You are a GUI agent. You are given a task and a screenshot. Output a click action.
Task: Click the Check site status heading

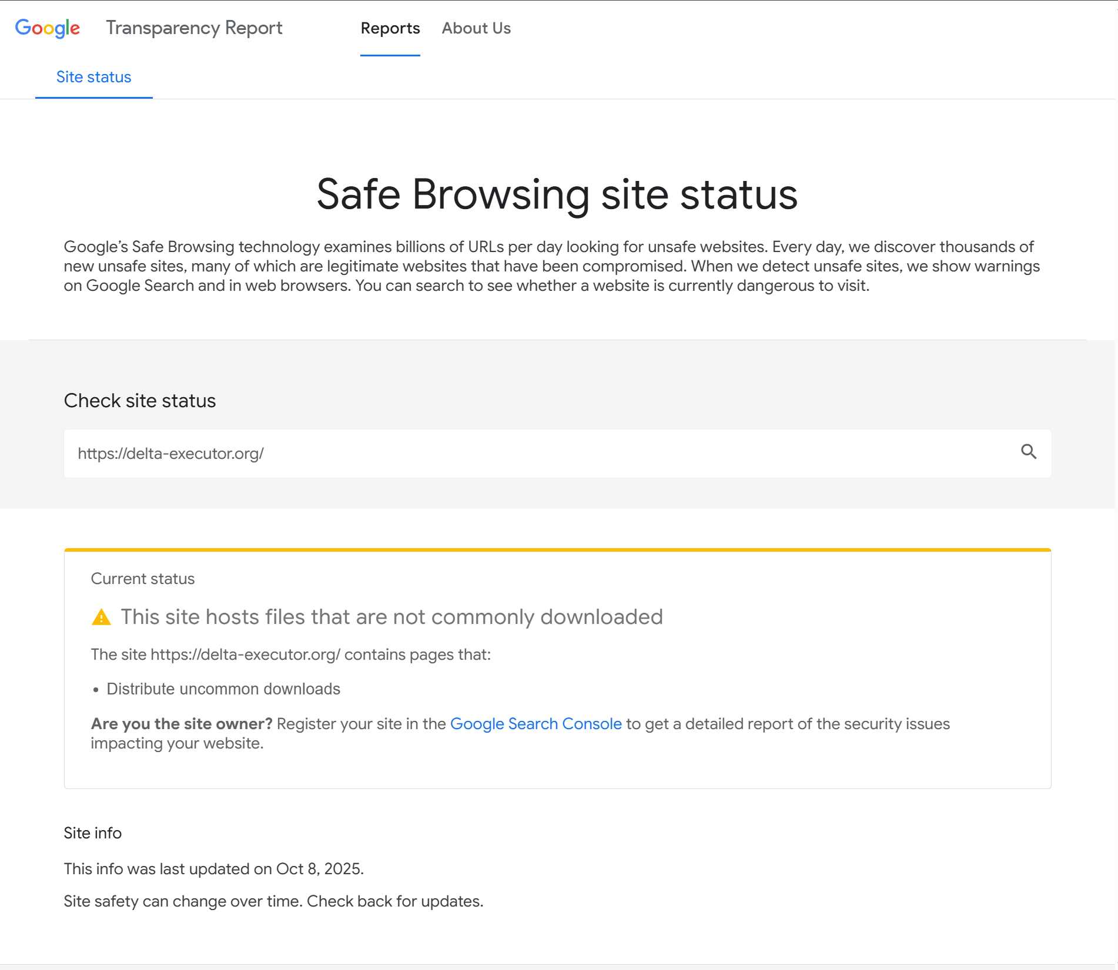139,401
